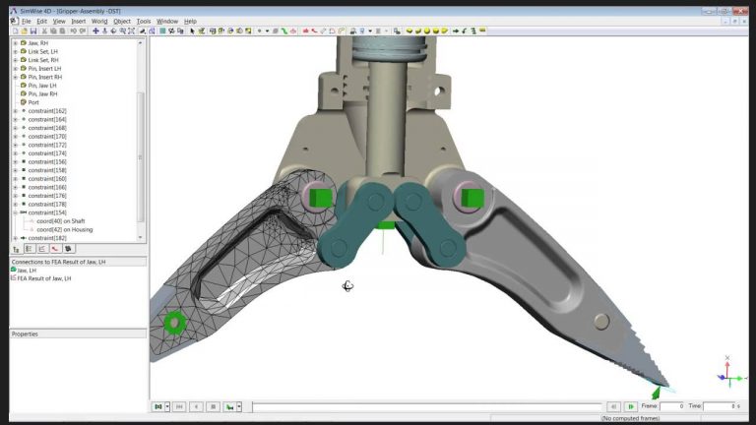
Task: Open the File menu
Action: tap(26, 22)
